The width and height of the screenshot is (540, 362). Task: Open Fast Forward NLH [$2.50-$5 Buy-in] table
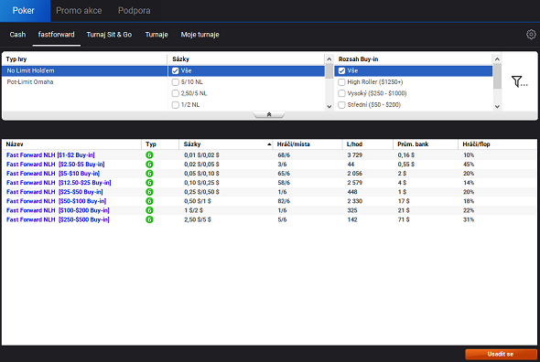[x=56, y=165]
